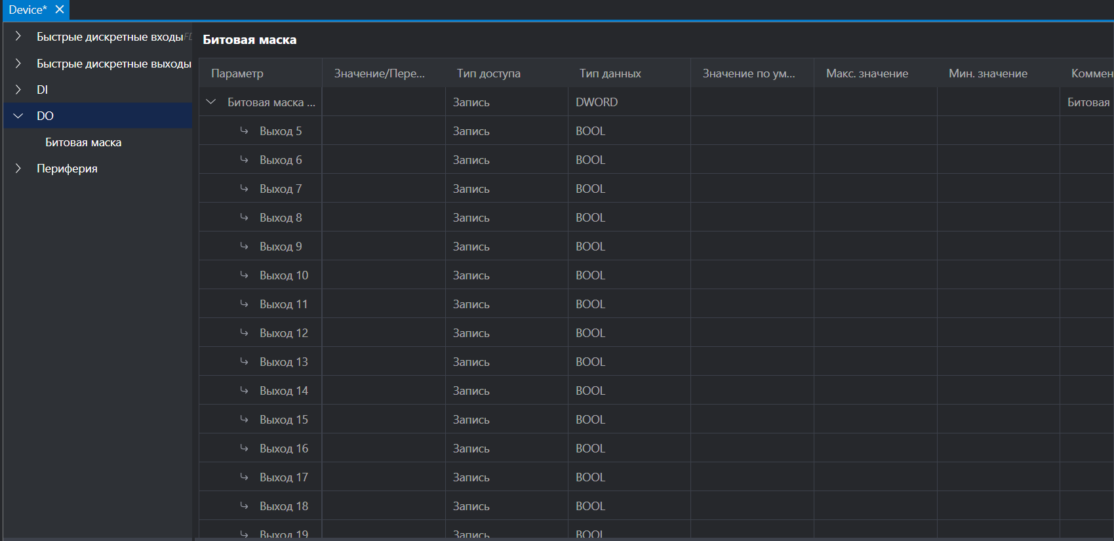Click the Мин. значение column header
1114x541 pixels.
[x=998, y=73]
